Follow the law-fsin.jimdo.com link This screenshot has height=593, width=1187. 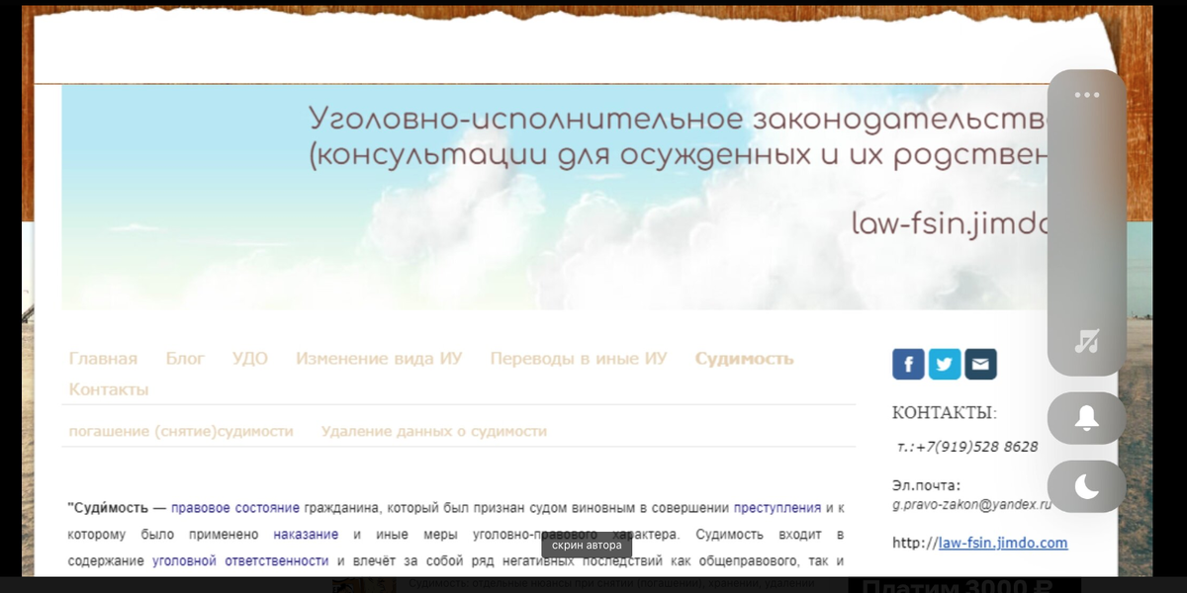coord(1004,543)
